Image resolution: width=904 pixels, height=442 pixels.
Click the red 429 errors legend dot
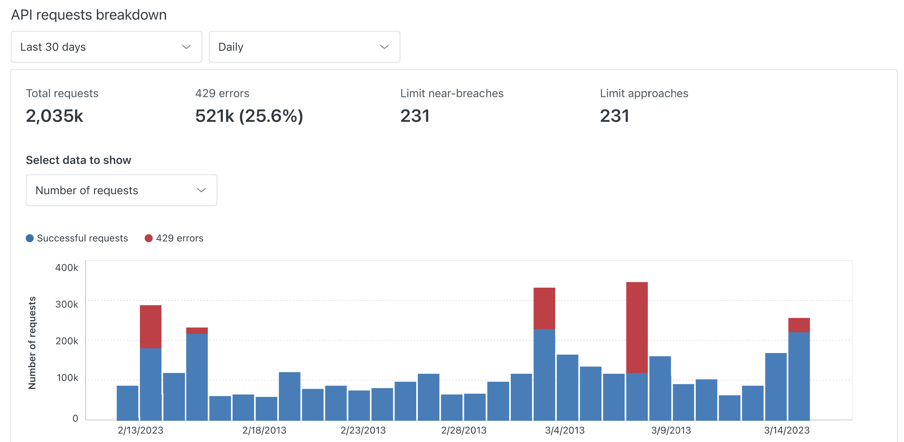[149, 238]
